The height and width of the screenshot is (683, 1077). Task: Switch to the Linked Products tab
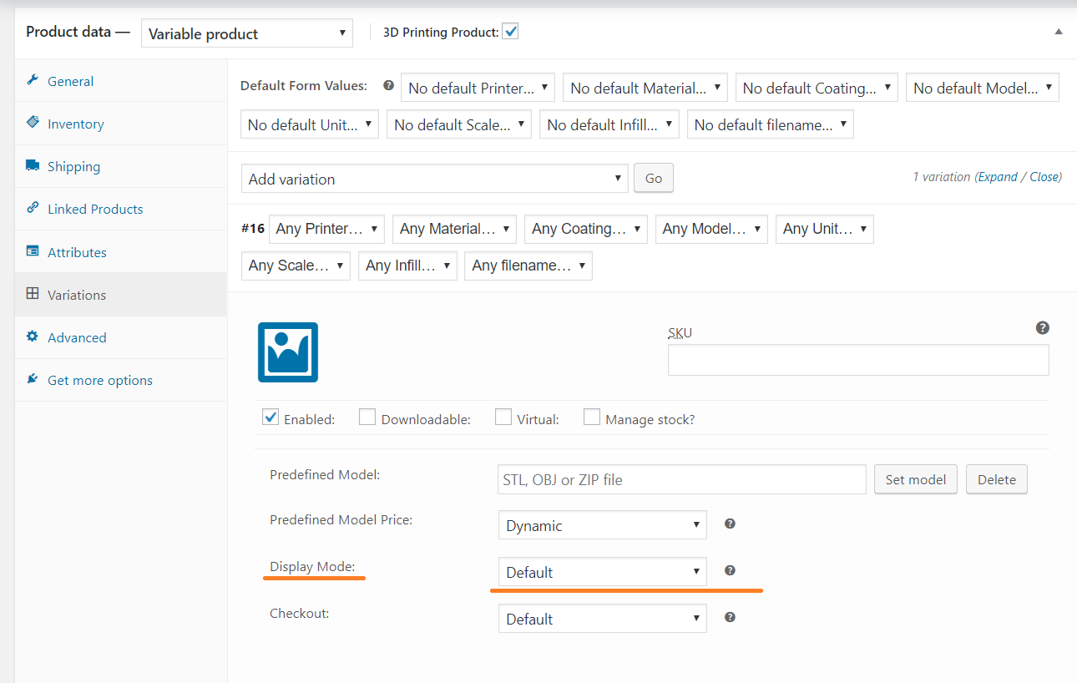[121, 209]
